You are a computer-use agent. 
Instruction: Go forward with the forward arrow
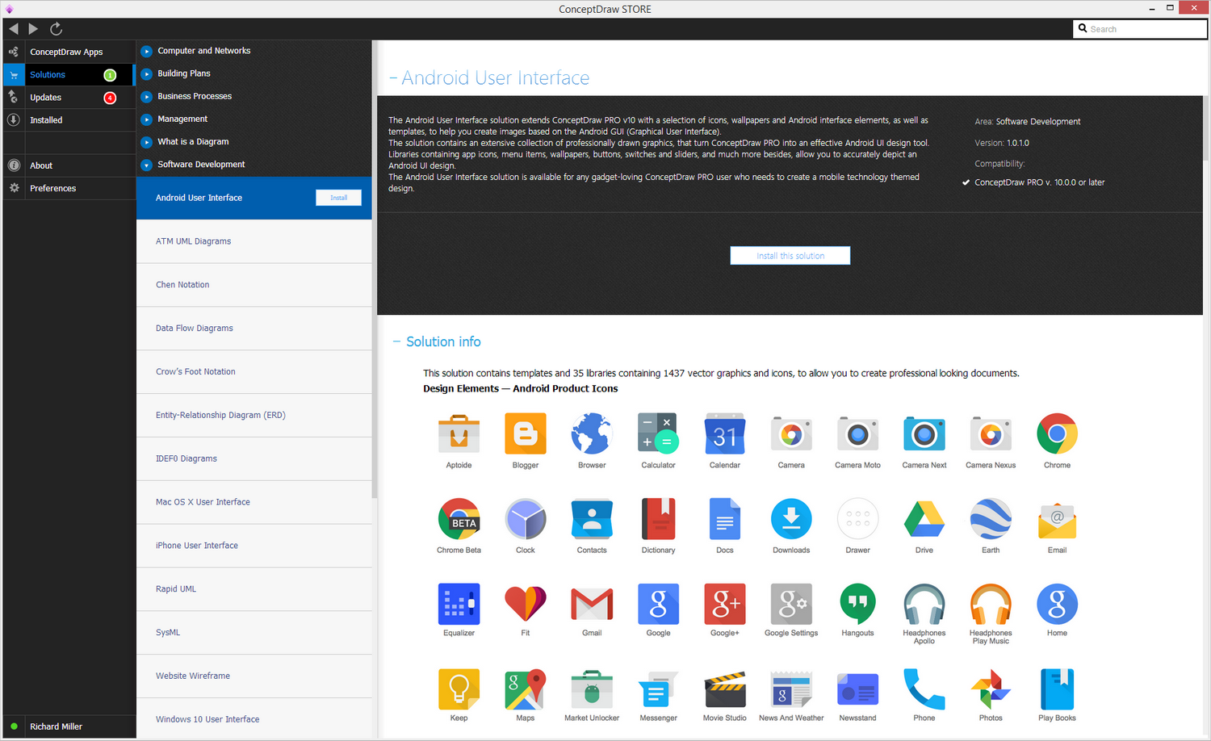pyautogui.click(x=33, y=28)
